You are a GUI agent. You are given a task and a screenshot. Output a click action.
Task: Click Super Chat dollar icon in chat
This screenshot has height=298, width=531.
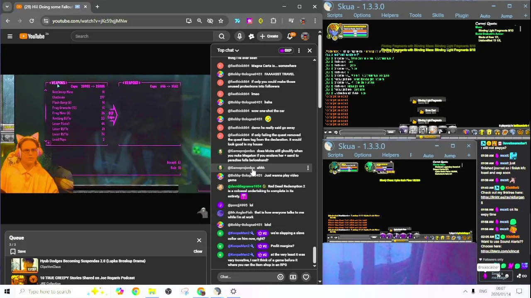pos(293,277)
